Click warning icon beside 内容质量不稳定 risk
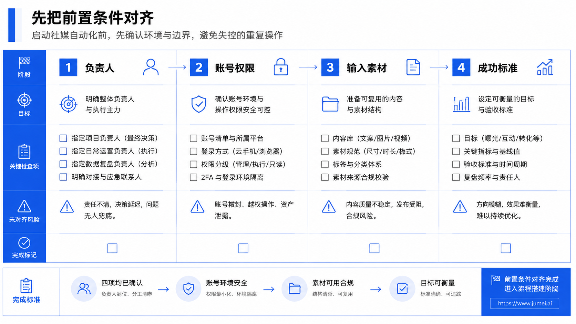576x324 pixels. tap(329, 207)
